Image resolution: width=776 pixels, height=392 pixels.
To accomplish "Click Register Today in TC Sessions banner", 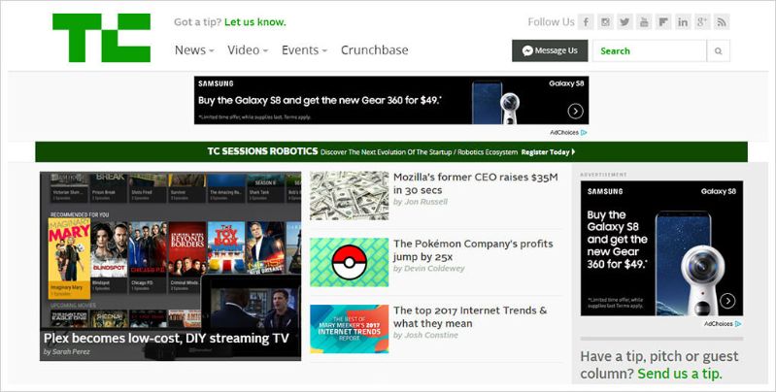I will click(548, 152).
